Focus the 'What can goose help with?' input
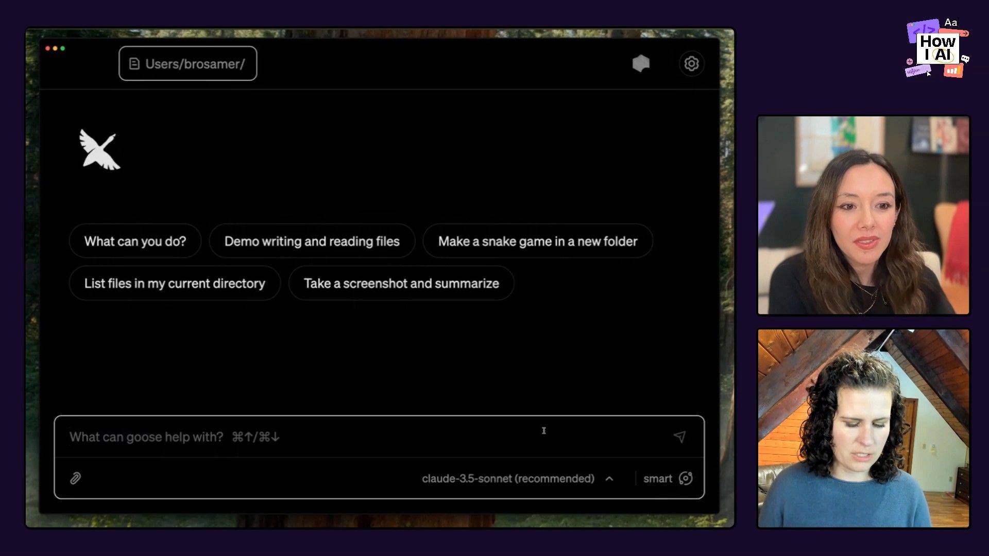 [x=361, y=437]
